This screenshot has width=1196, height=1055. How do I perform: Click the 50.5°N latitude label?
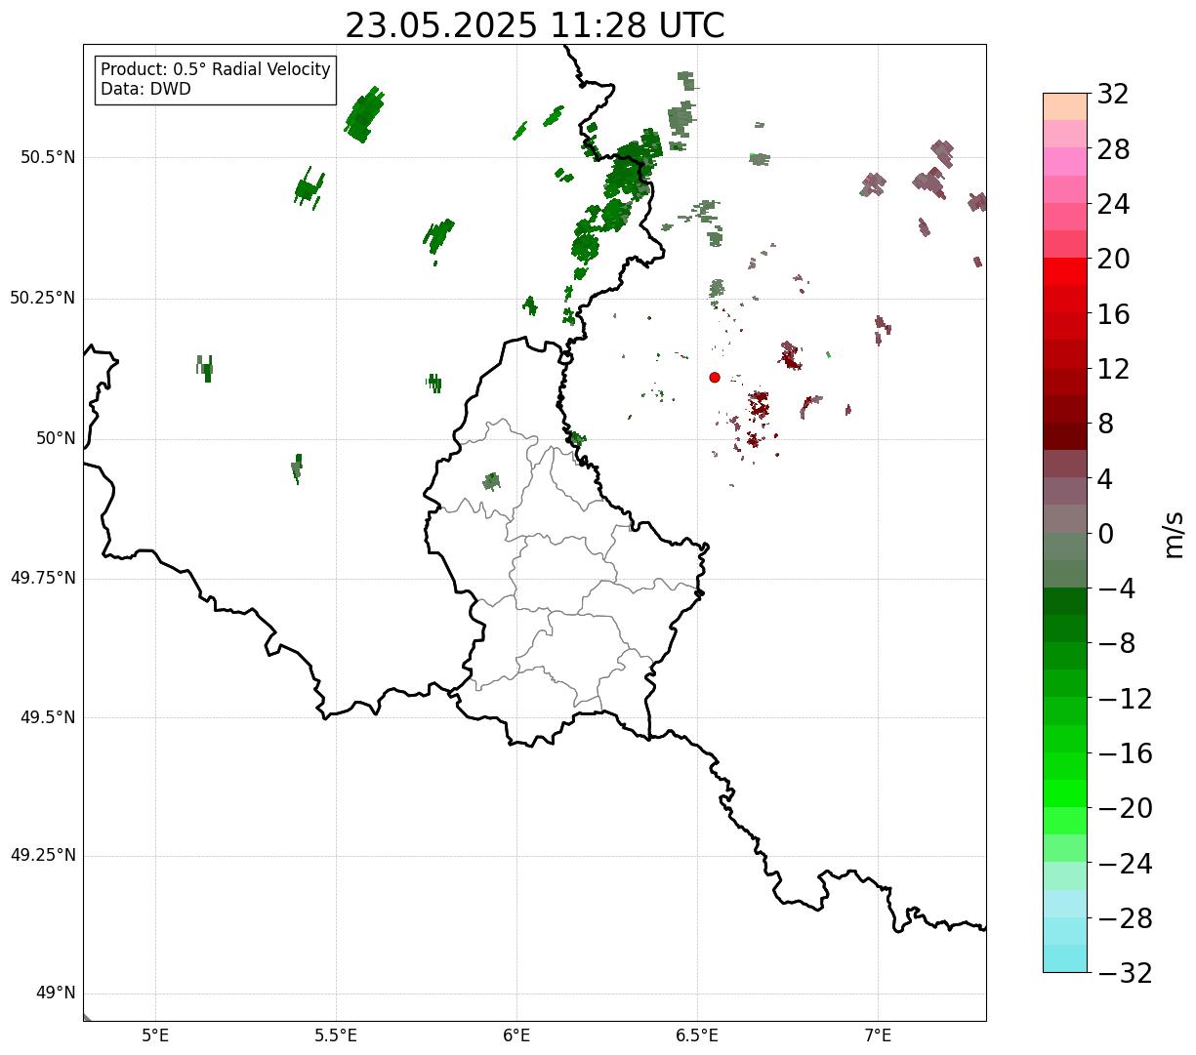tap(48, 158)
